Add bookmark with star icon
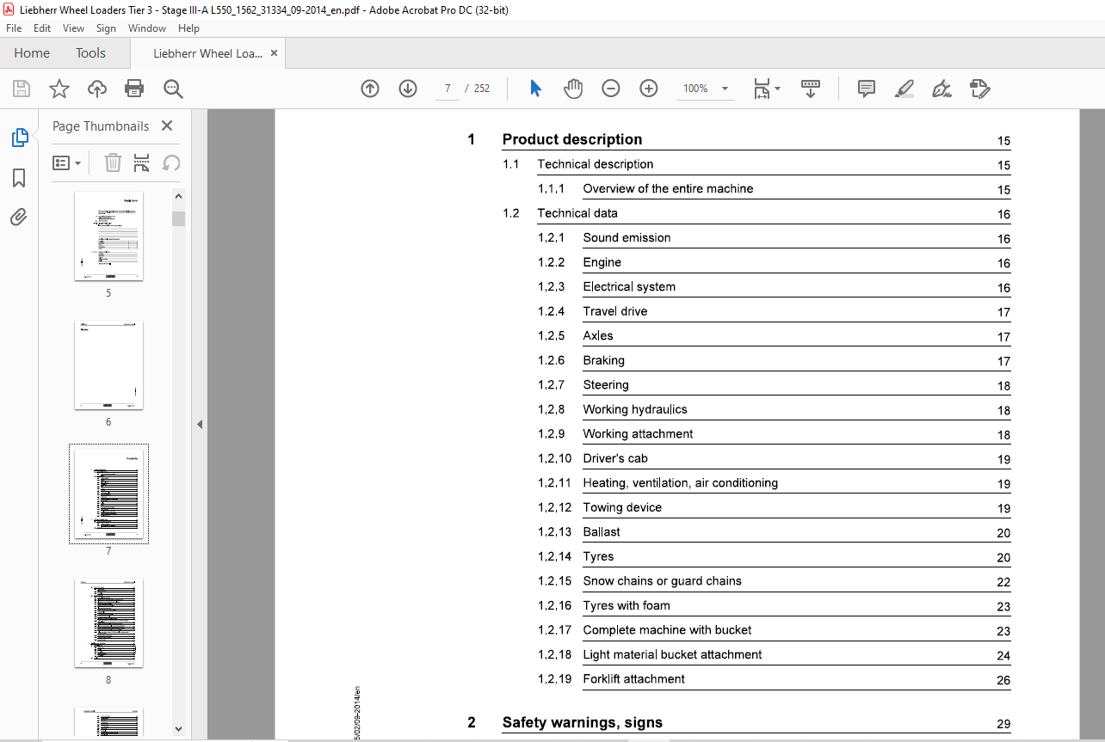 59,89
